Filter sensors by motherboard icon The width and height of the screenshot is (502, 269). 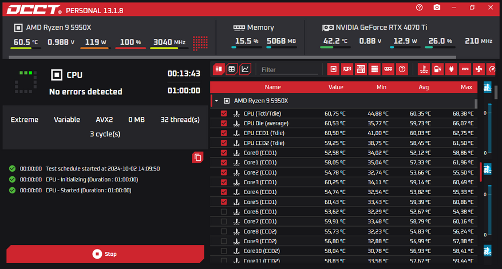click(x=361, y=69)
